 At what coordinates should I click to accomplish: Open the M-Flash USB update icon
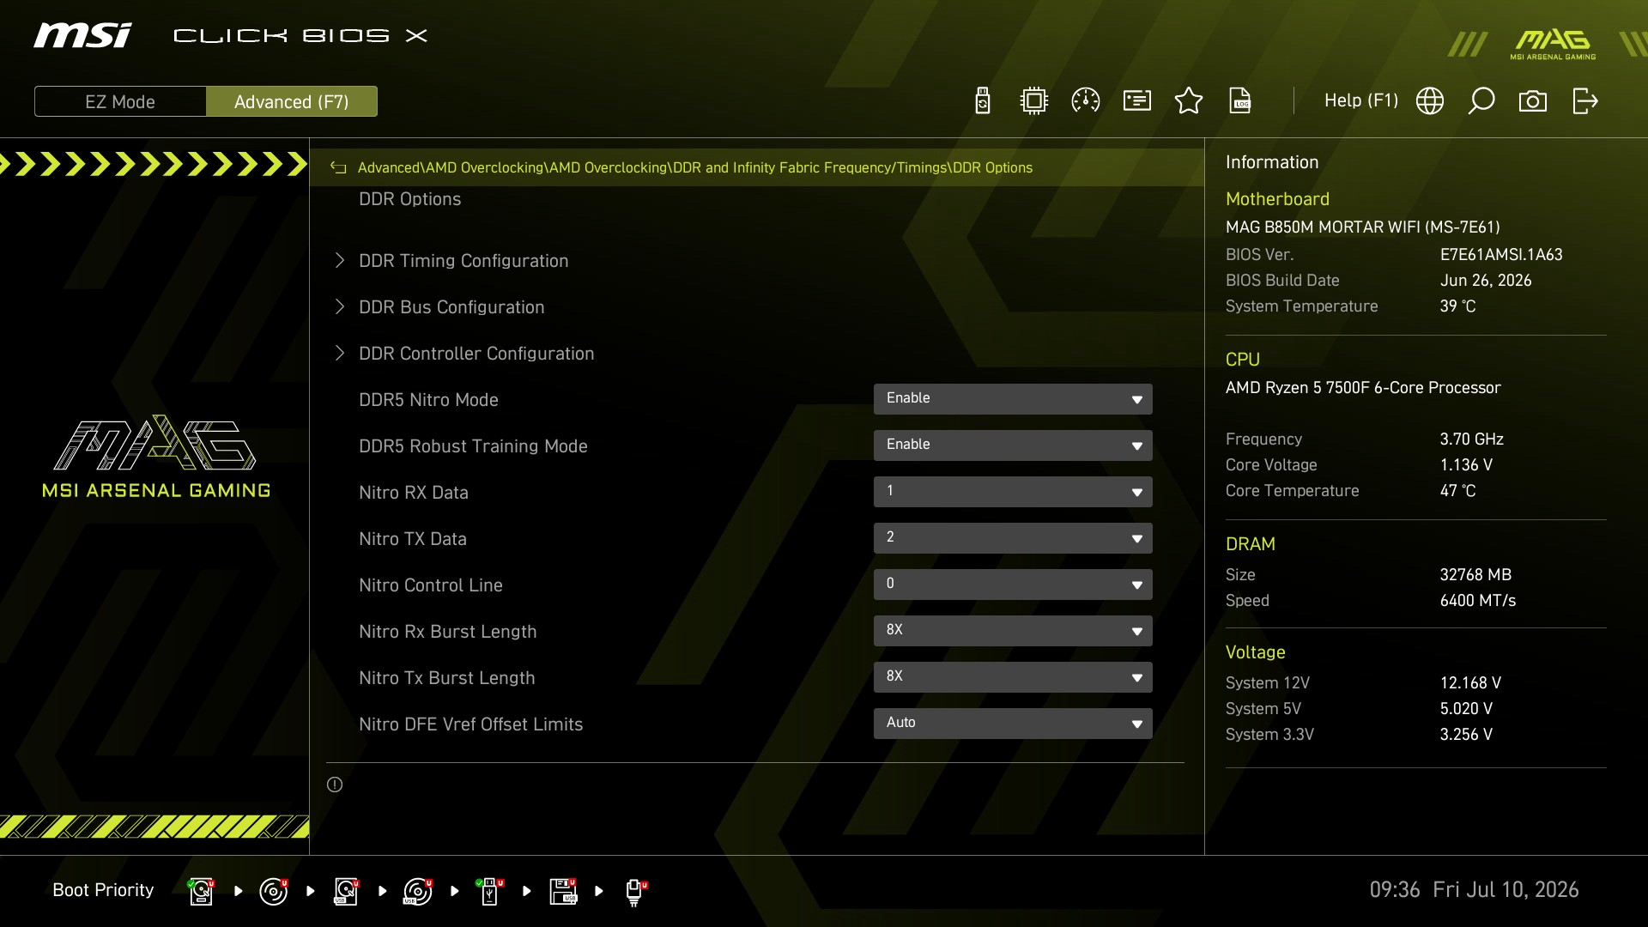983,101
